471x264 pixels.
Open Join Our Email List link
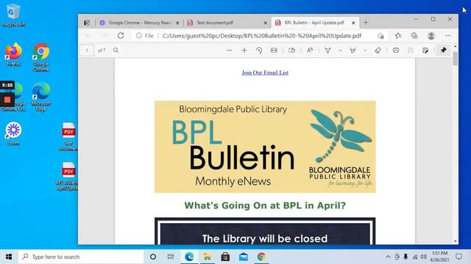click(x=265, y=73)
